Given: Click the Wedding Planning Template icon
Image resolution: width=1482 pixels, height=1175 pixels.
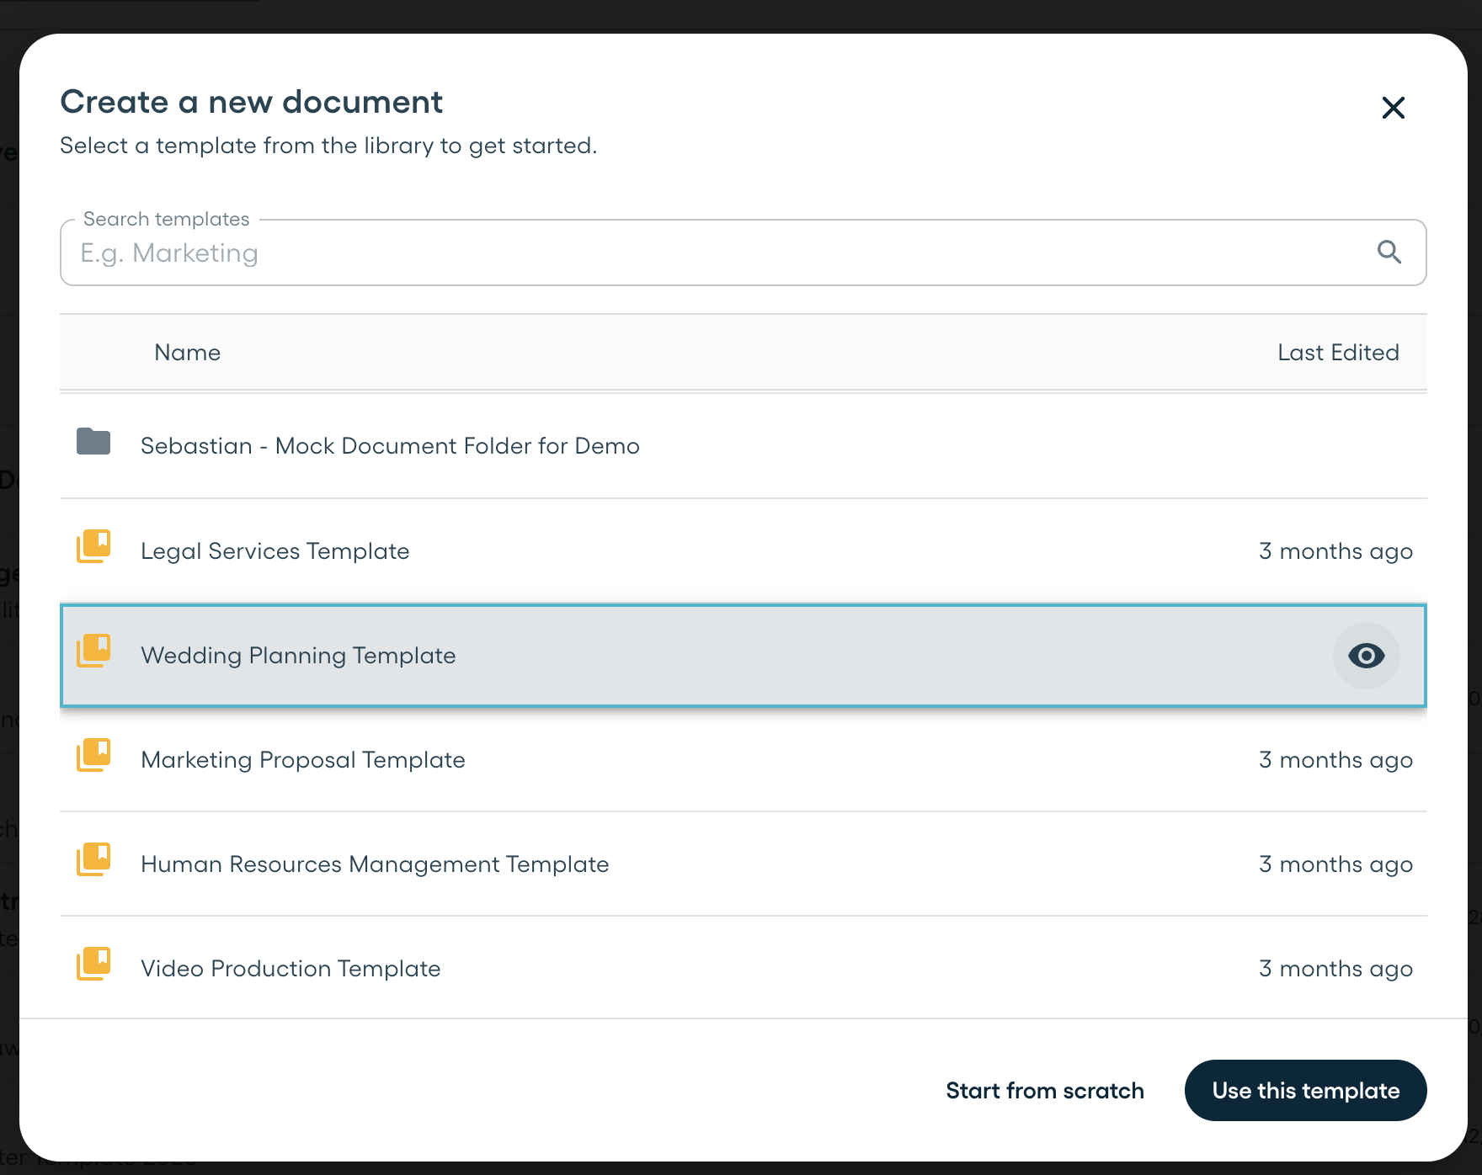Looking at the screenshot, I should click(x=93, y=651).
